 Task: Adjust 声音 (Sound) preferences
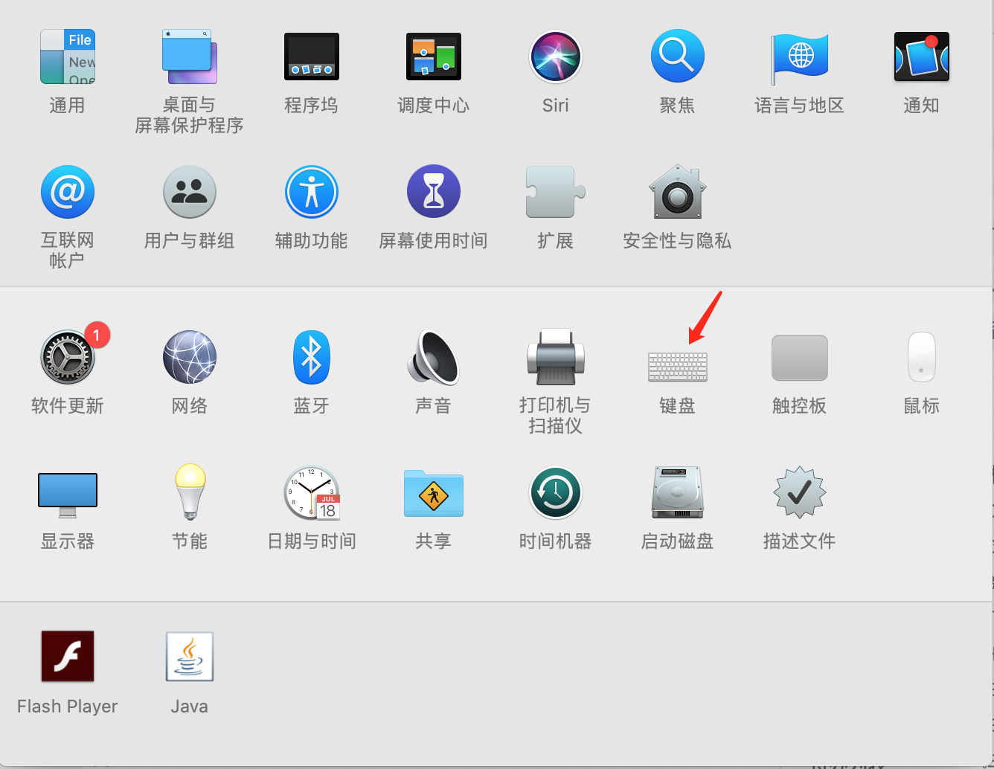[433, 357]
